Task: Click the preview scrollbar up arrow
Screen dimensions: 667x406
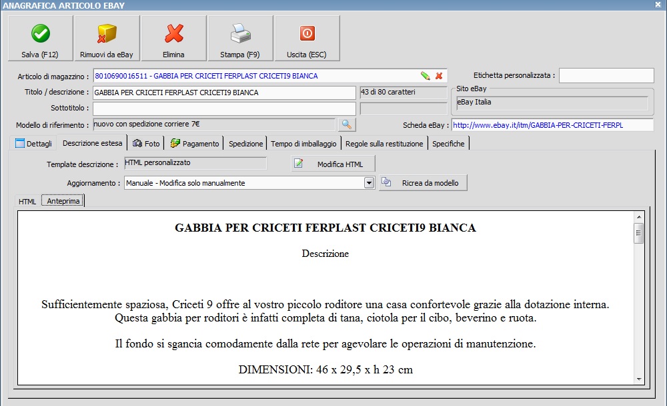Action: pyautogui.click(x=638, y=217)
